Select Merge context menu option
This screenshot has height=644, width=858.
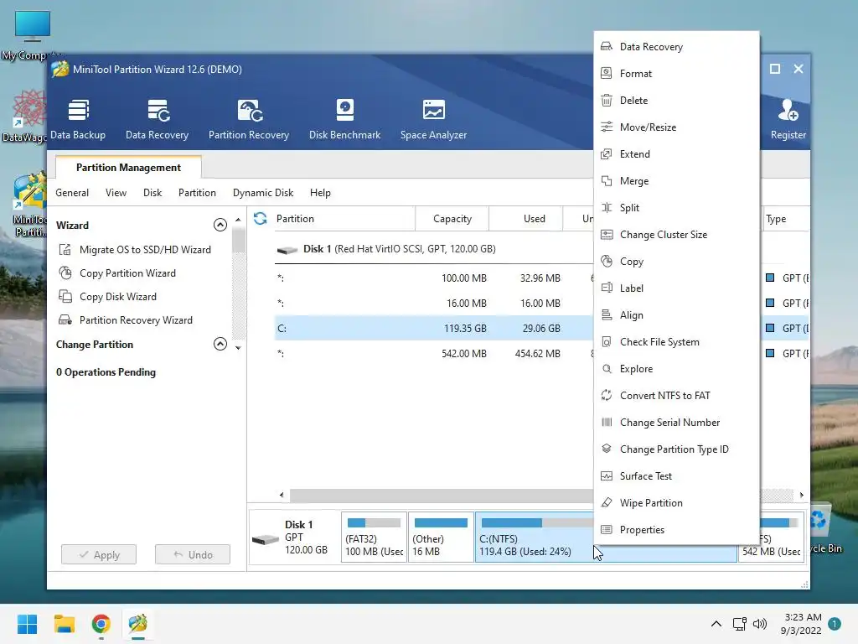[x=677, y=181]
